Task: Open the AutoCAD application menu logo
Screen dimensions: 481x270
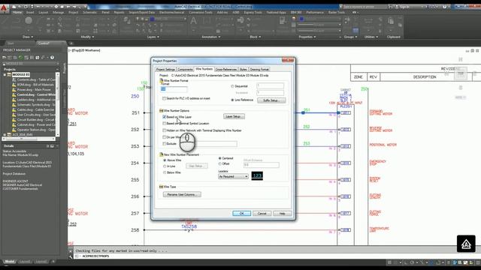Action: coord(4,7)
